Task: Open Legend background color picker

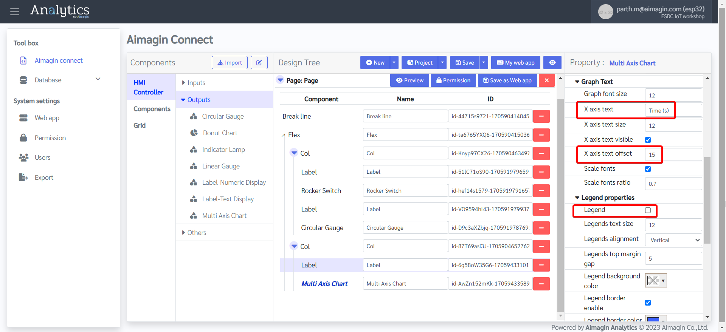Action: pyautogui.click(x=656, y=281)
